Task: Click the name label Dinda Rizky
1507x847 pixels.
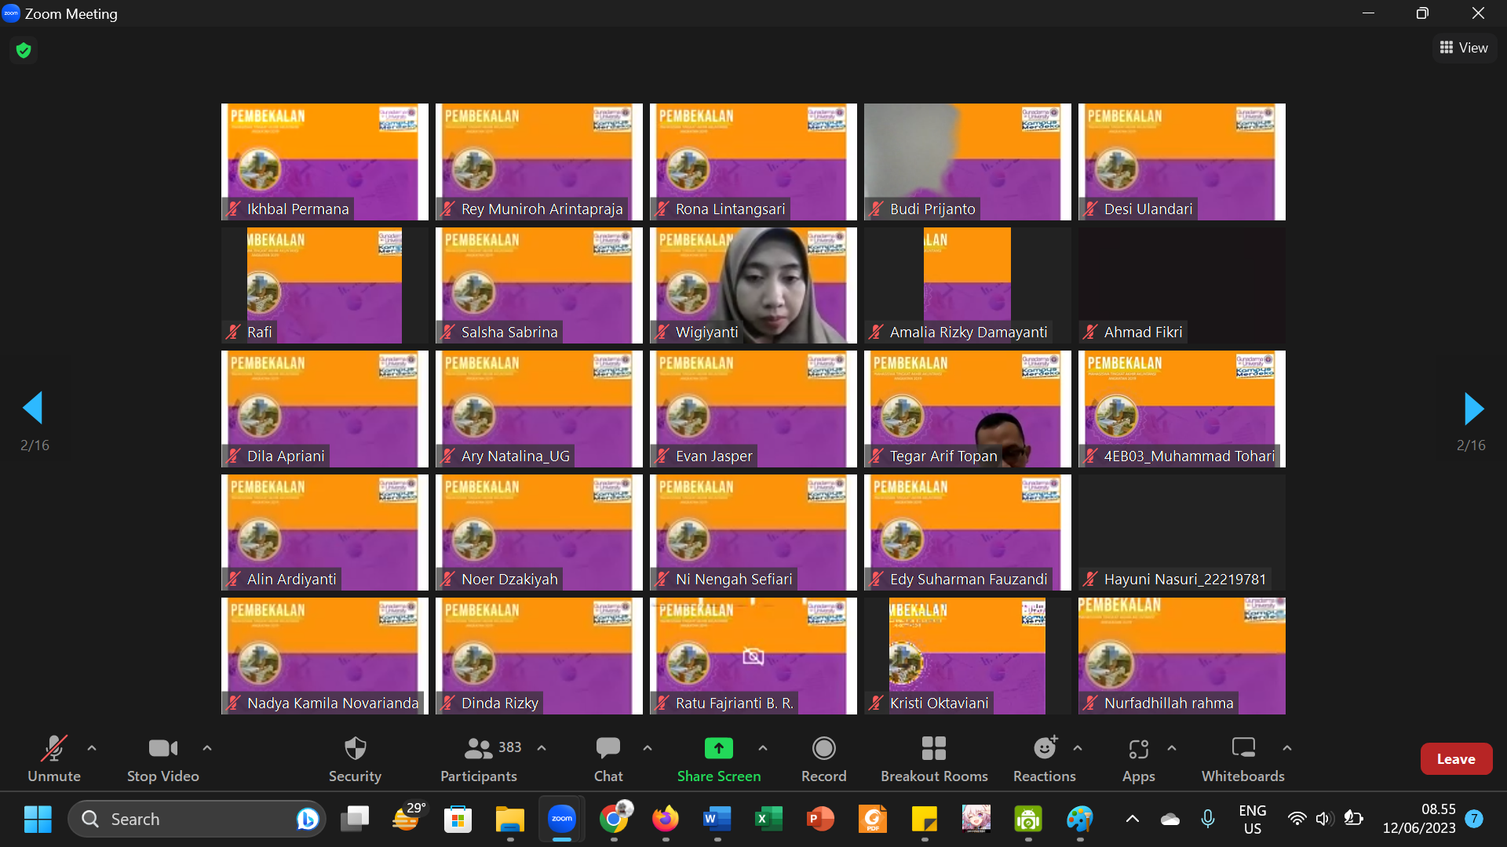Action: click(499, 703)
